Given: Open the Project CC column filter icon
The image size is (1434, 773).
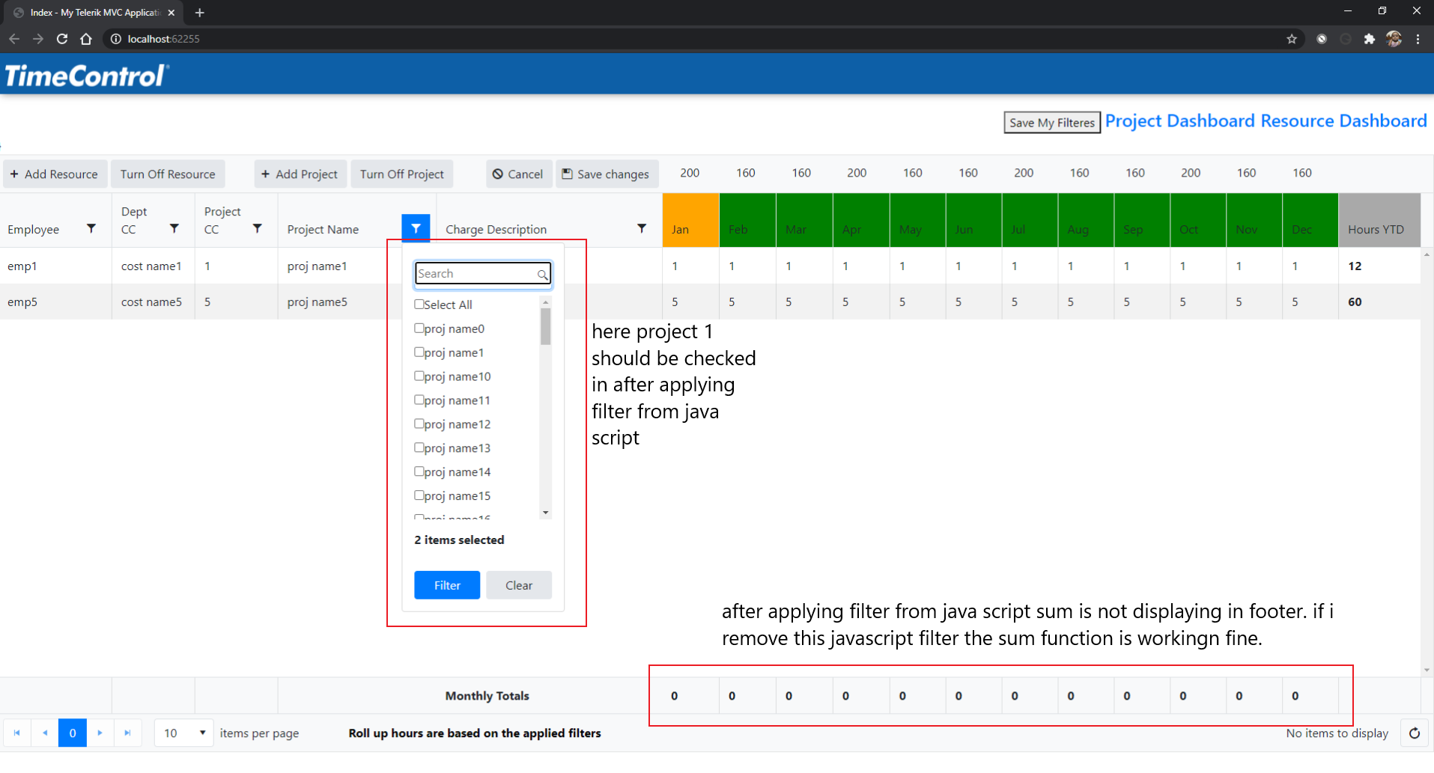Looking at the screenshot, I should (257, 229).
